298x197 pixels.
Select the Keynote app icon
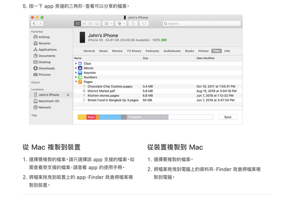pos(80,72)
